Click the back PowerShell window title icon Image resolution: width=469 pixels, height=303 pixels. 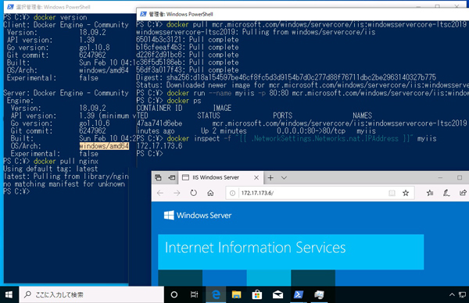(x=10, y=6)
